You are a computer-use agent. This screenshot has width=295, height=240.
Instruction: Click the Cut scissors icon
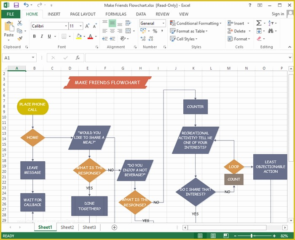click(x=19, y=24)
